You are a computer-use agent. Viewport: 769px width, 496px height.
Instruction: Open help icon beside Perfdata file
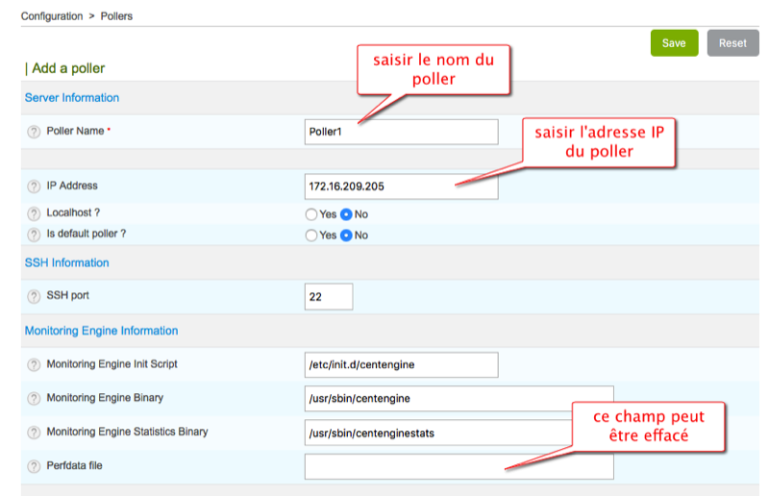coord(34,466)
